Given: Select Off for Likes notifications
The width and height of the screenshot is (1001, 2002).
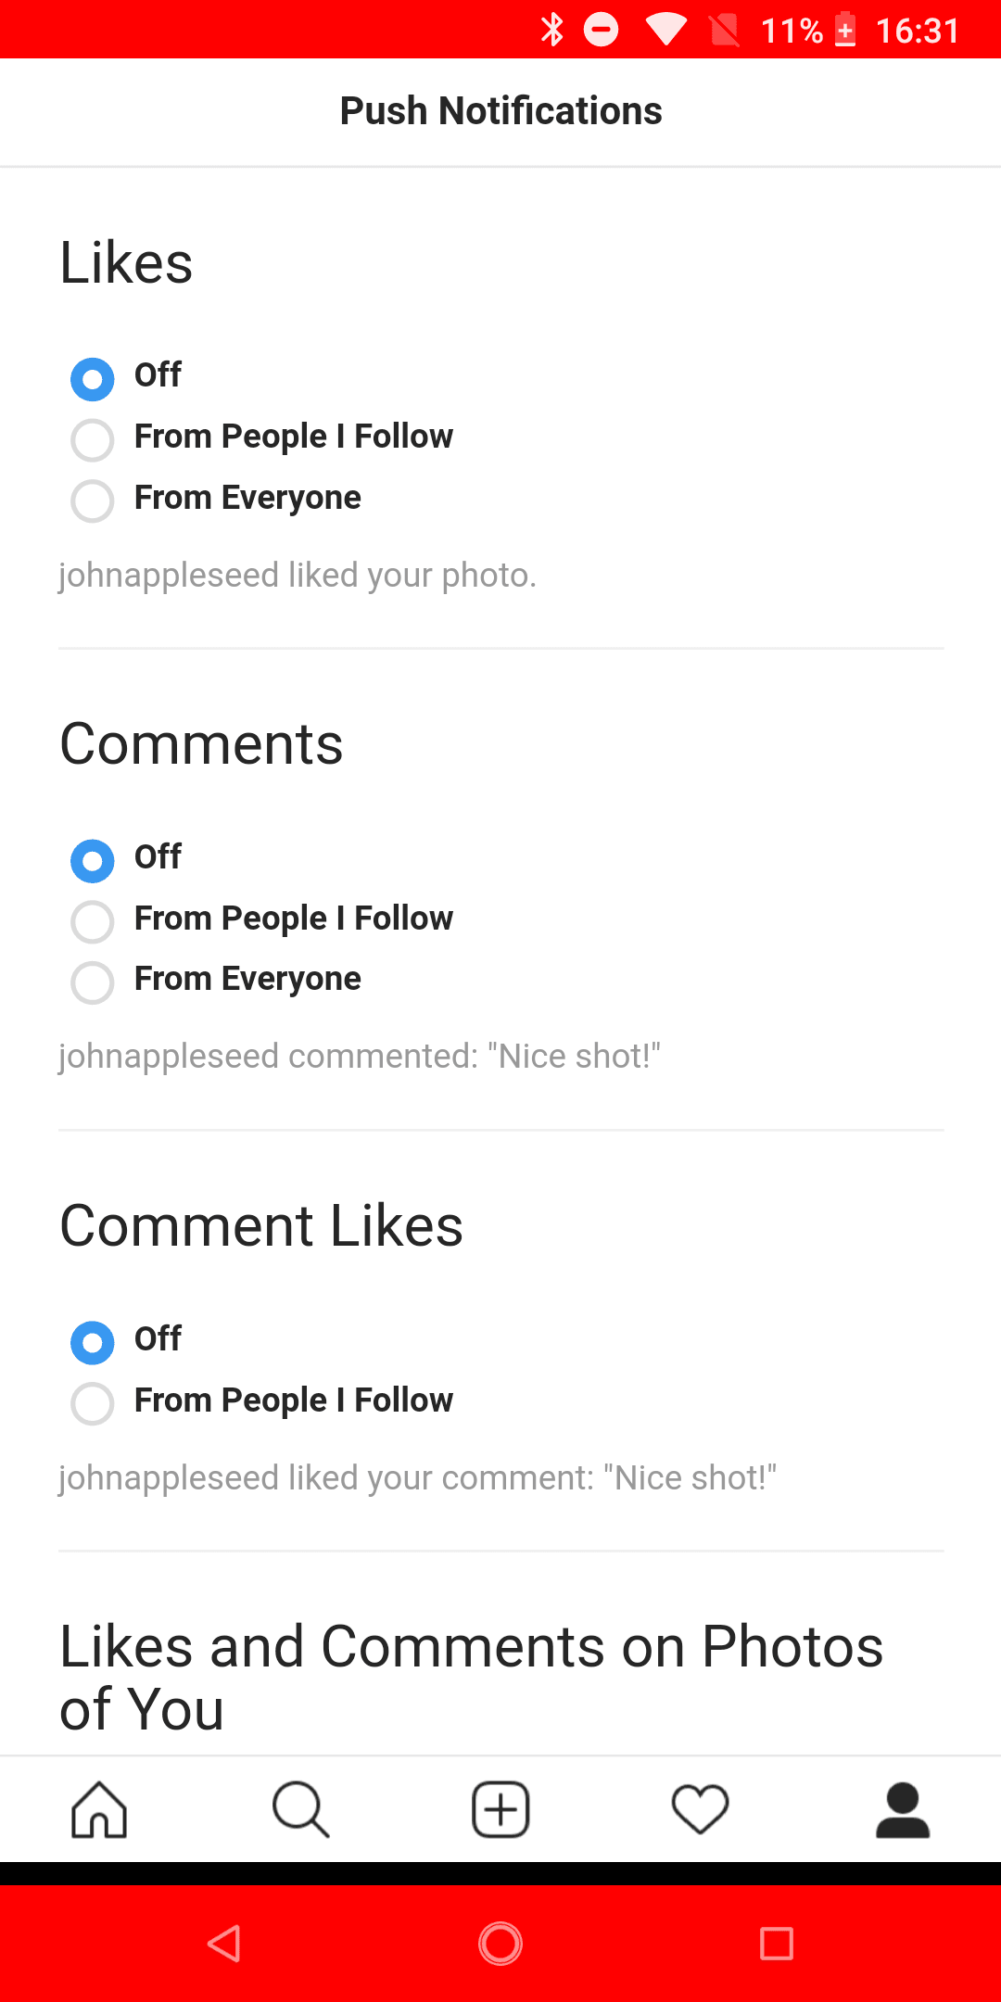Looking at the screenshot, I should coord(93,379).
